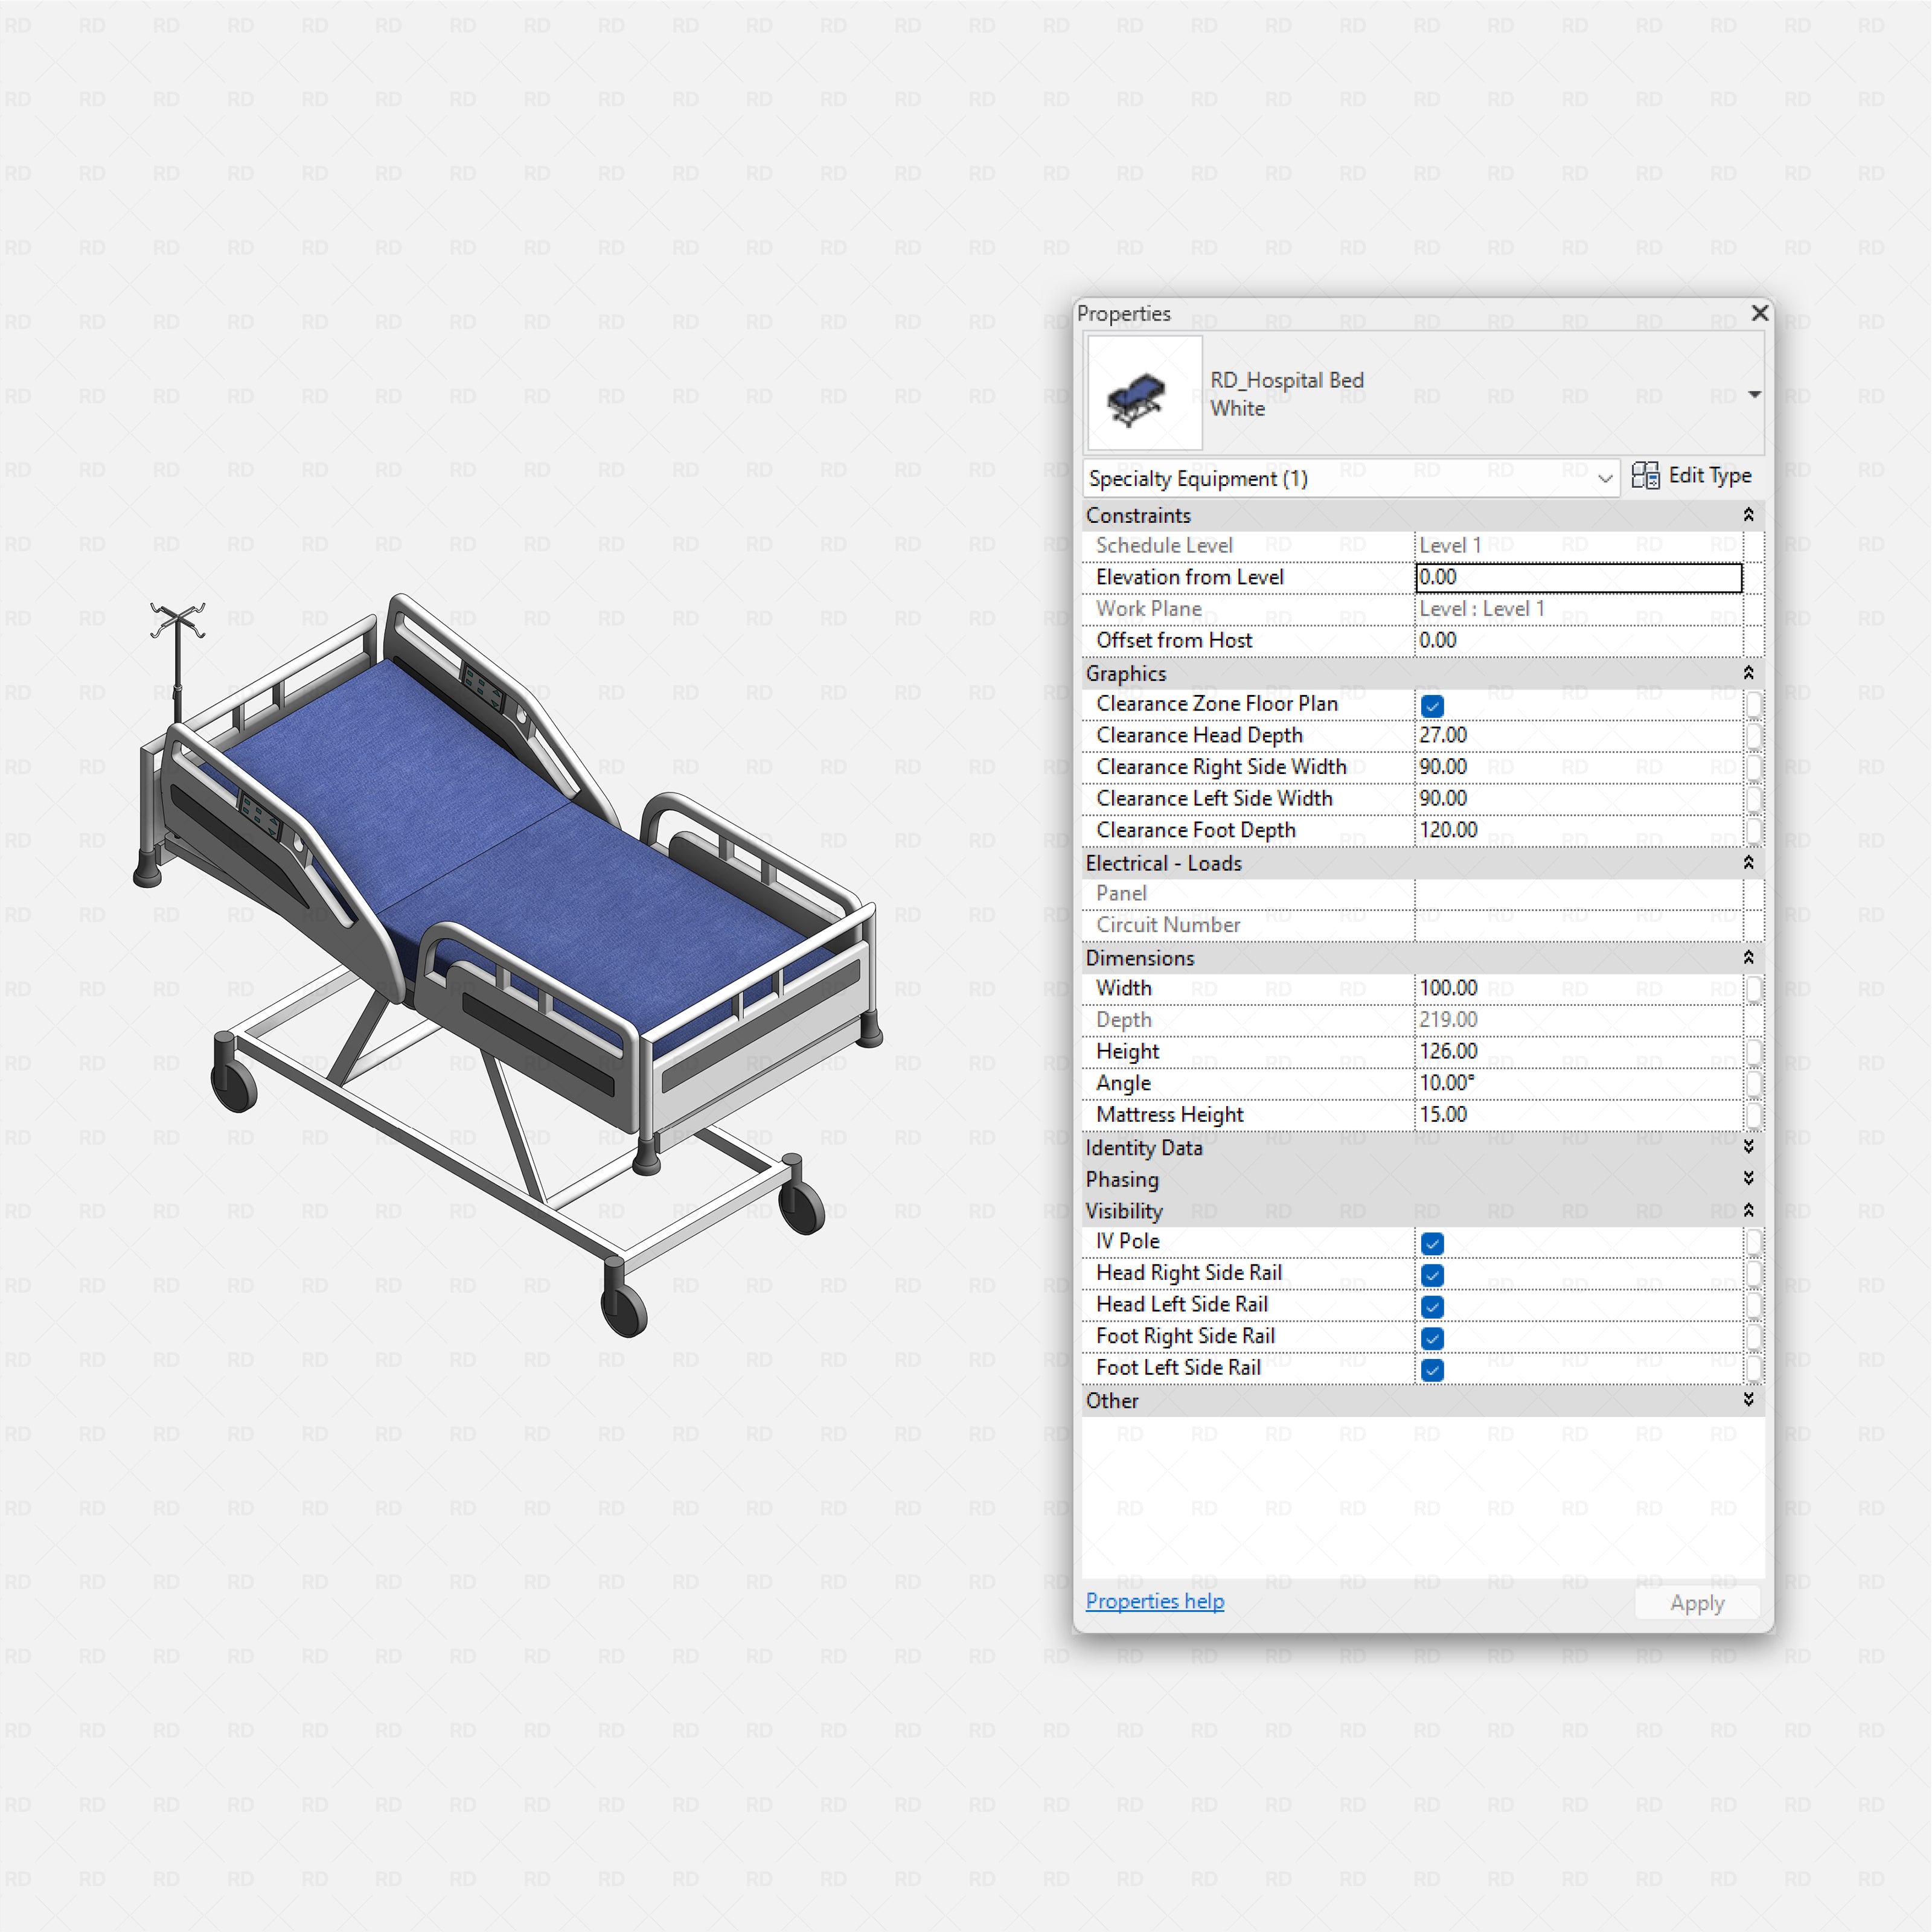This screenshot has height=1932, width=1932.
Task: Uncheck Clearance Zone Floor Plan
Action: [x=1432, y=706]
